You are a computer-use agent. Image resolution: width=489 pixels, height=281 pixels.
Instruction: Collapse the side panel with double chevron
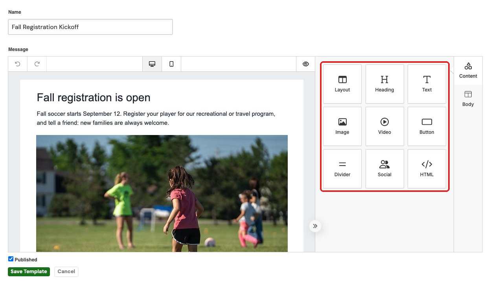coord(315,226)
